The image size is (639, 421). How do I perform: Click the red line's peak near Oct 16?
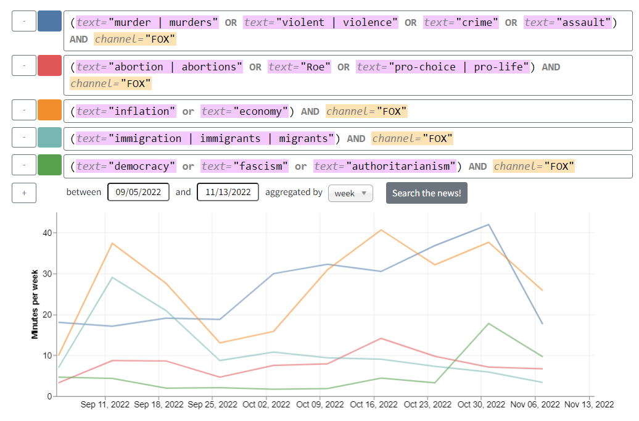[381, 338]
